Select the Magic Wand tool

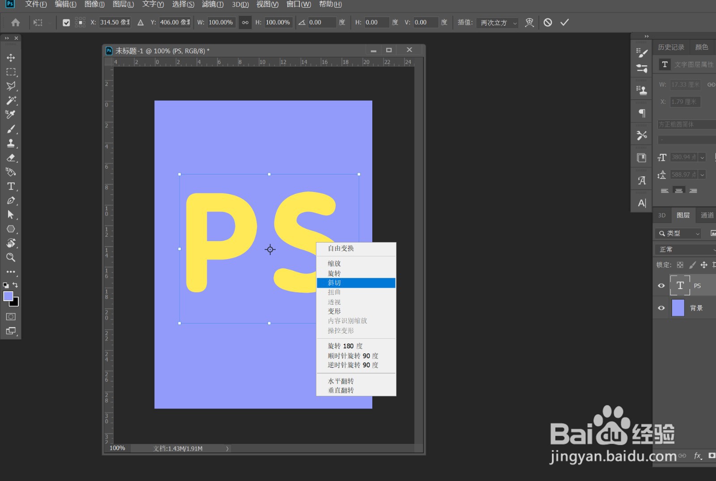(x=11, y=100)
